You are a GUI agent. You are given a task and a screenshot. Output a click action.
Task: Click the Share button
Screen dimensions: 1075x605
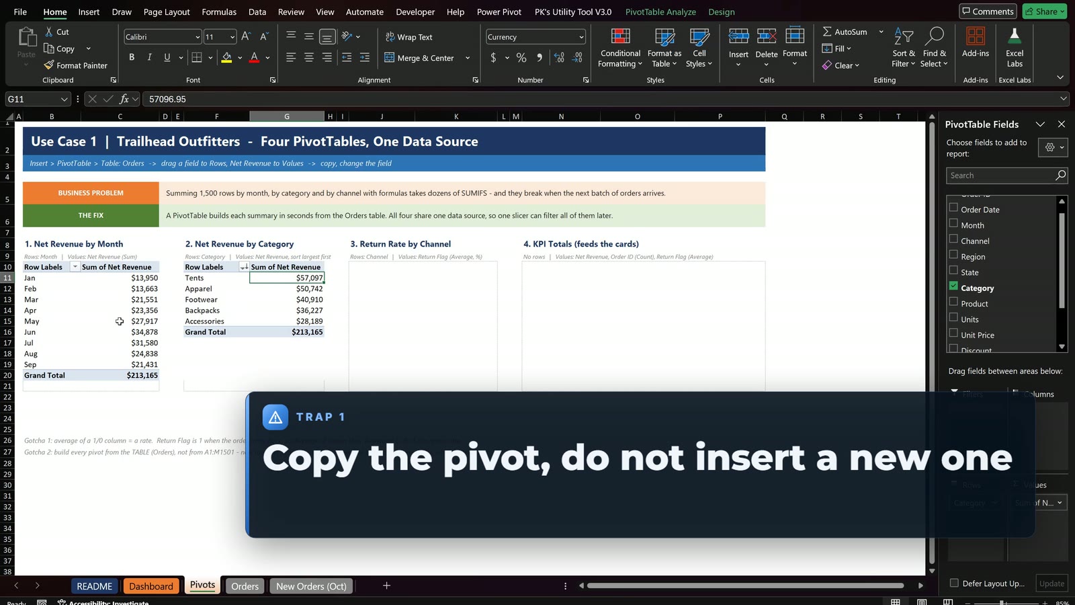(1045, 11)
